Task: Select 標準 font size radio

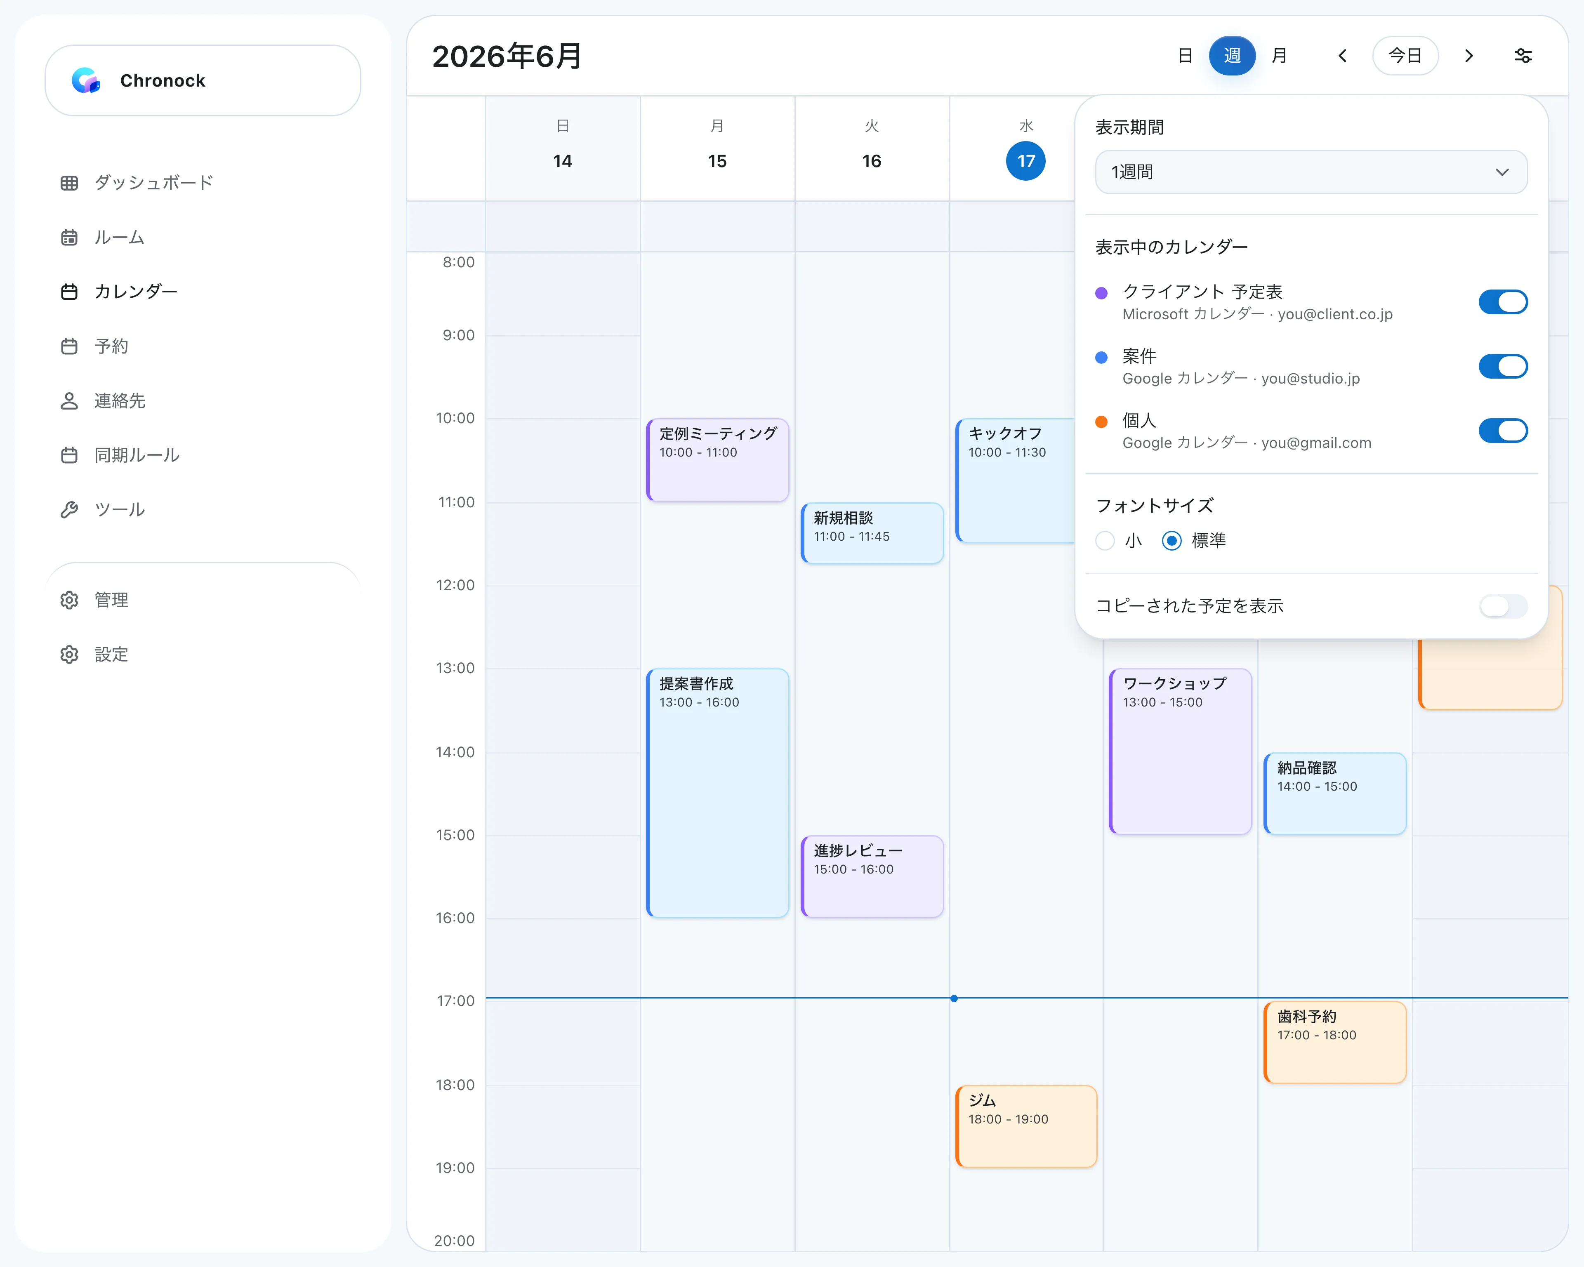Action: point(1172,542)
